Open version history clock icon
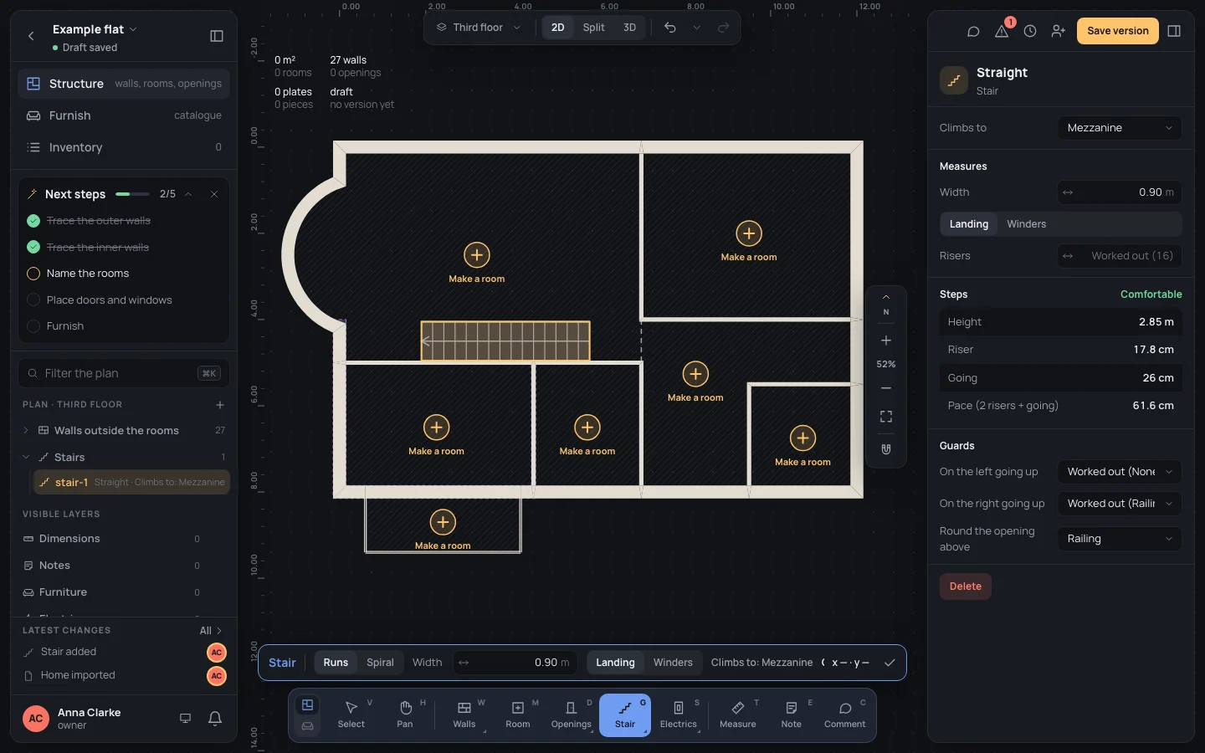Screen dimensions: 1205x753 point(1030,31)
